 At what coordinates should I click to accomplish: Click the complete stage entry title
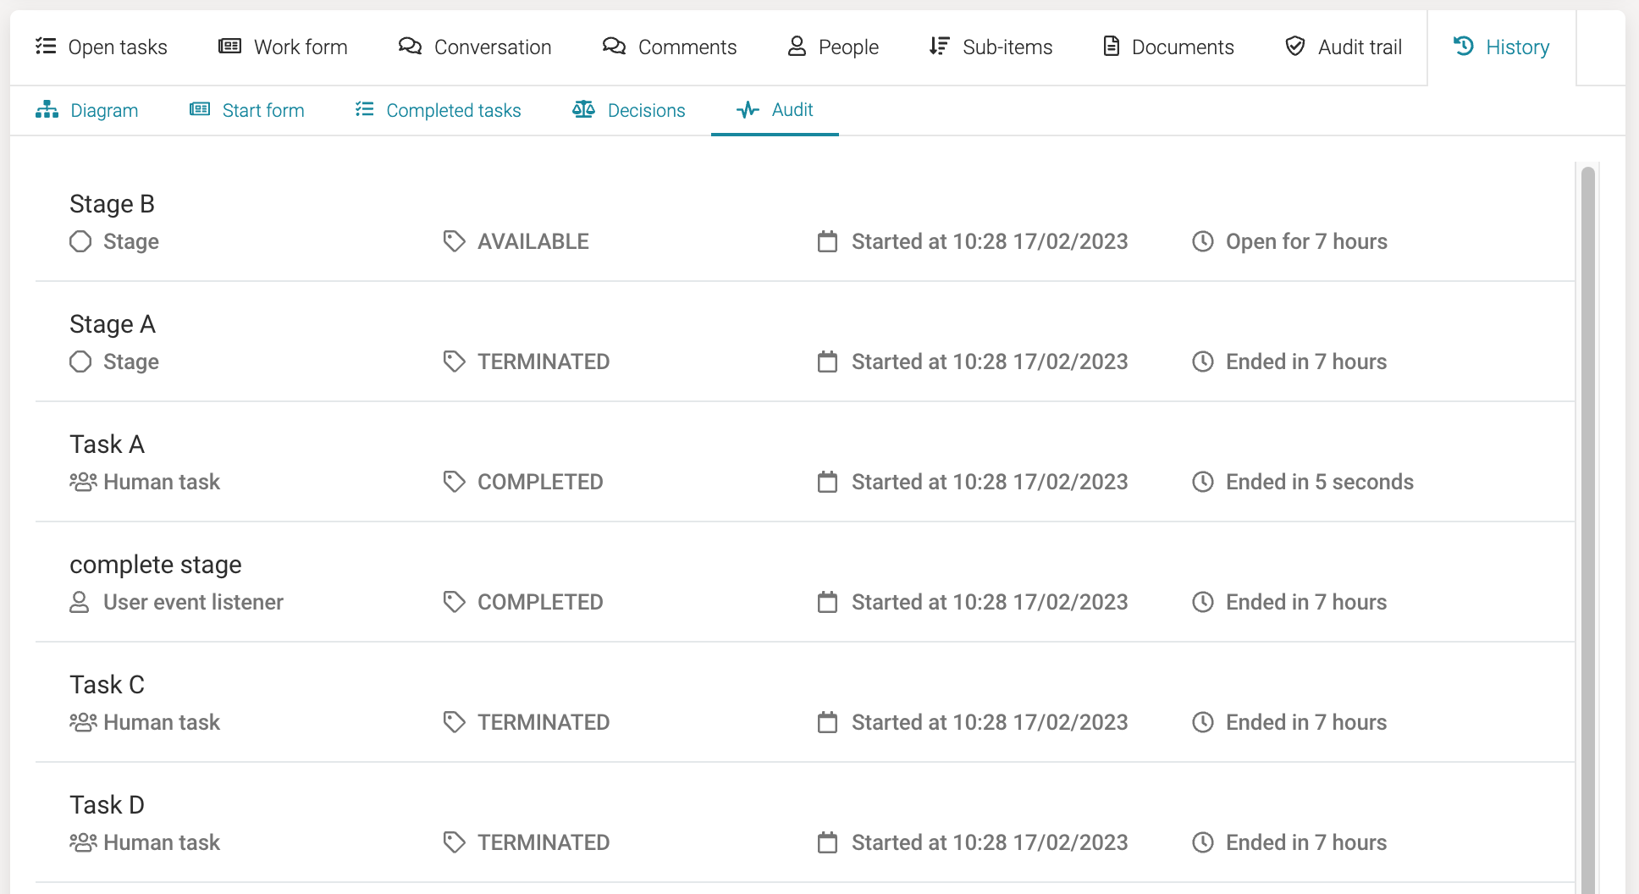[x=156, y=565]
